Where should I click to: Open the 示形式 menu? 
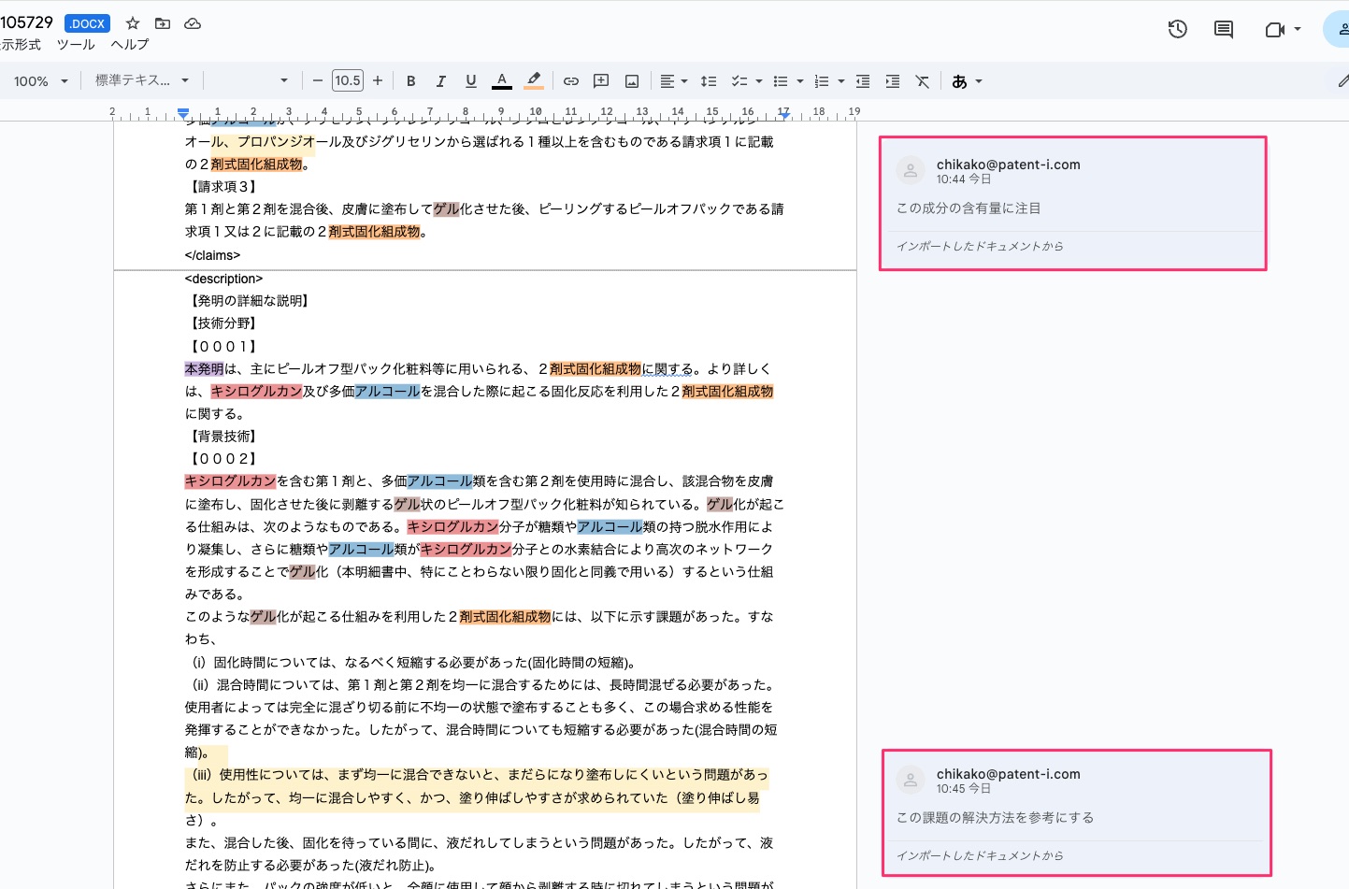click(x=21, y=45)
